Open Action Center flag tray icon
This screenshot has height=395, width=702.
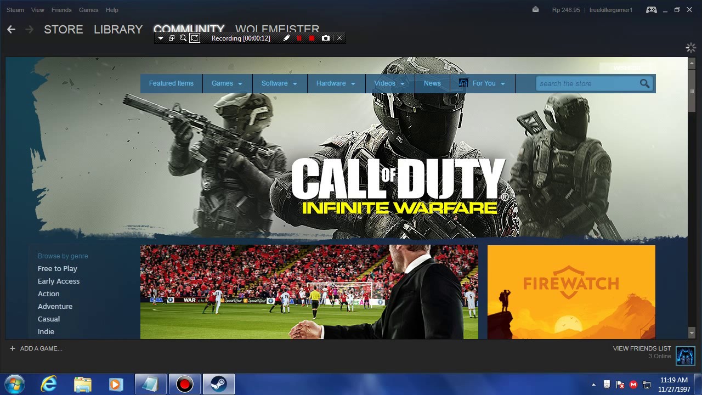(x=620, y=385)
